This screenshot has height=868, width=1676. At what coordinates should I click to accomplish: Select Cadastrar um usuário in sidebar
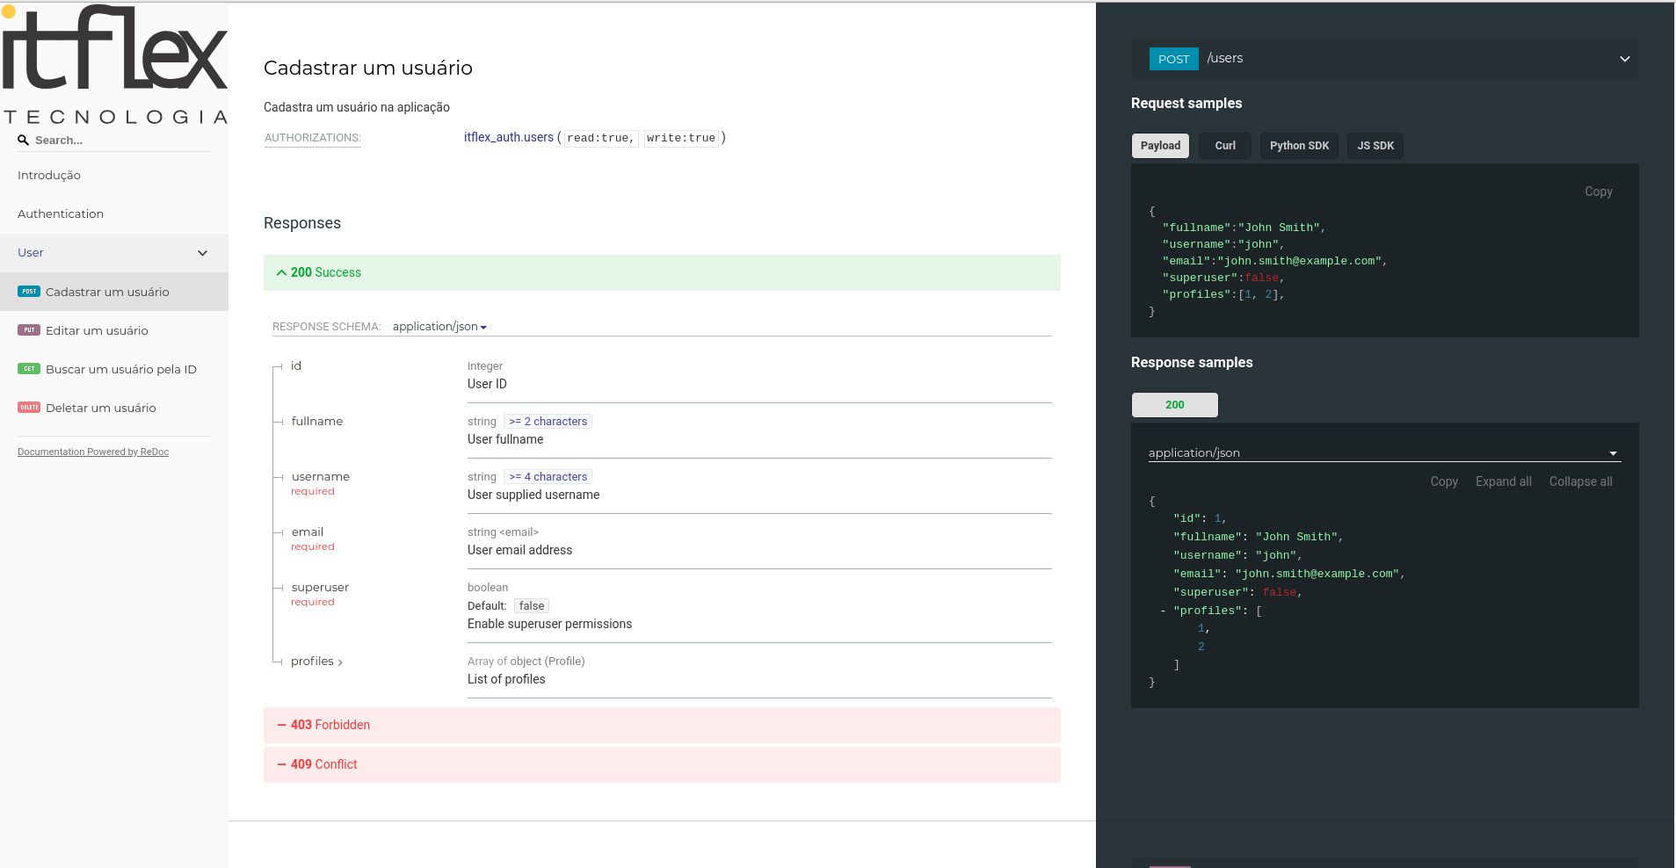(x=114, y=292)
